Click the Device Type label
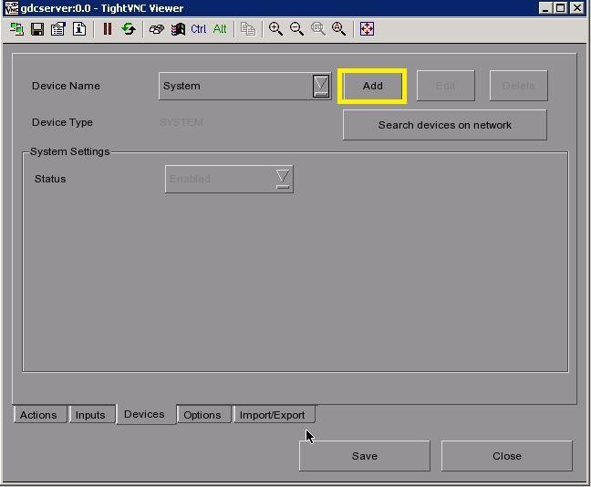This screenshot has width=591, height=487. pyautogui.click(x=62, y=122)
